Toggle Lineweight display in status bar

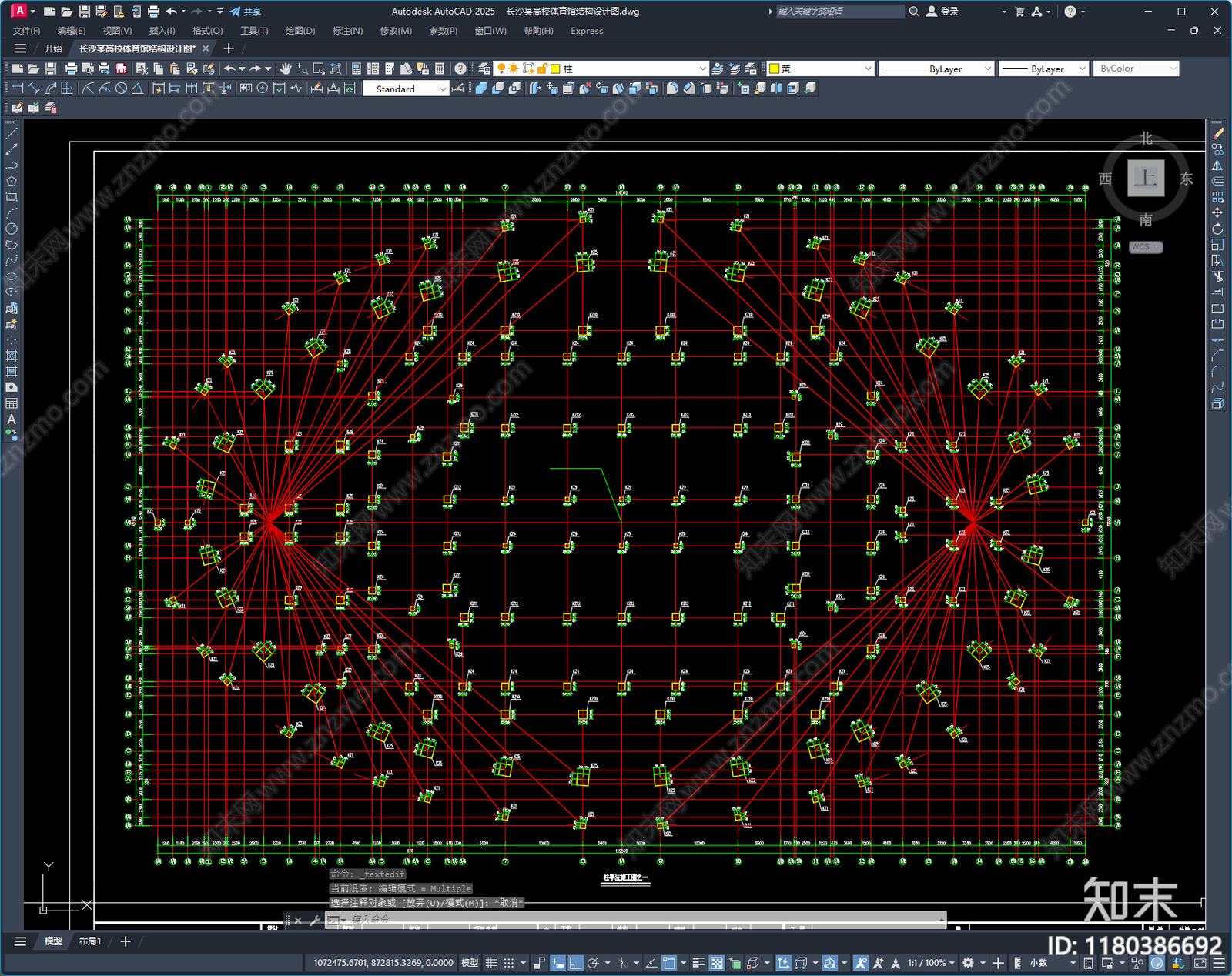(x=698, y=963)
